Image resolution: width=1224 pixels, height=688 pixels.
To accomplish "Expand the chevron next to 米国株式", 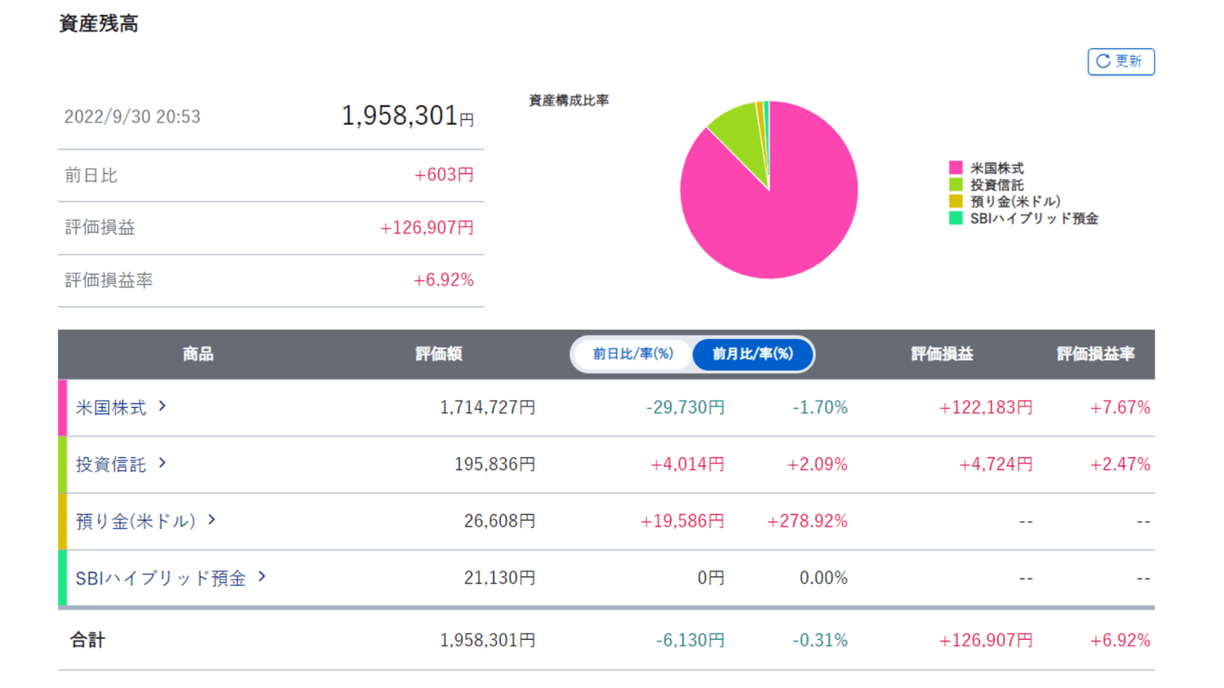I will tap(162, 406).
